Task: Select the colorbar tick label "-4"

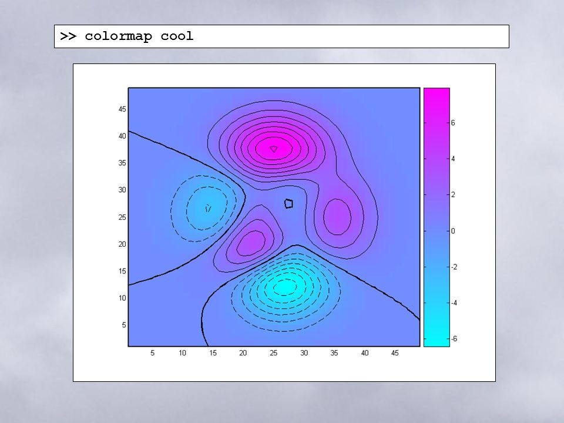Action: [454, 303]
